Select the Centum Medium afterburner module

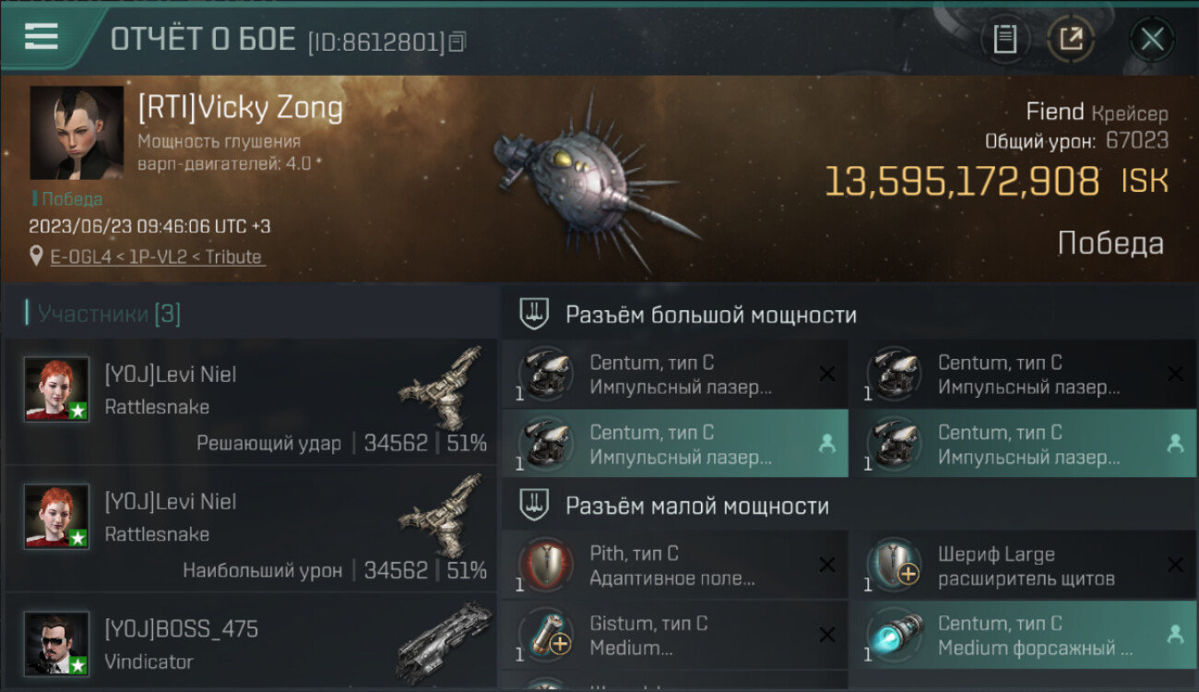click(x=1024, y=635)
